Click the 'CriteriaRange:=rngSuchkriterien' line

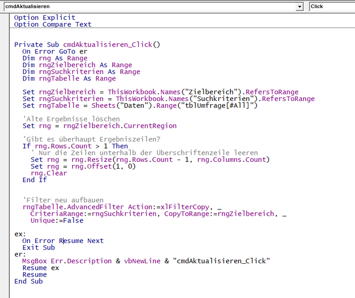pyautogui.click(x=158, y=214)
